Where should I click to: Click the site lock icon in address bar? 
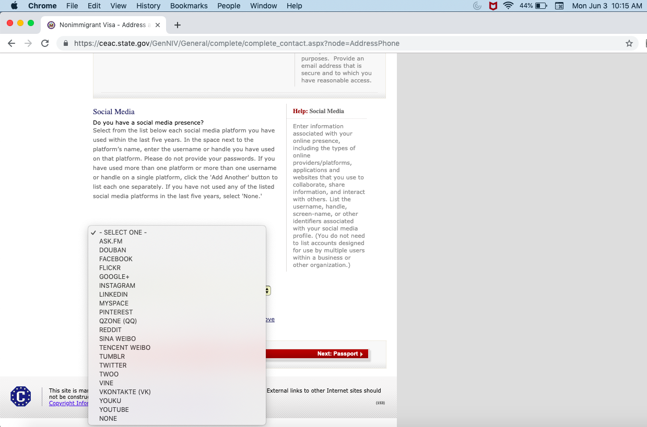66,43
